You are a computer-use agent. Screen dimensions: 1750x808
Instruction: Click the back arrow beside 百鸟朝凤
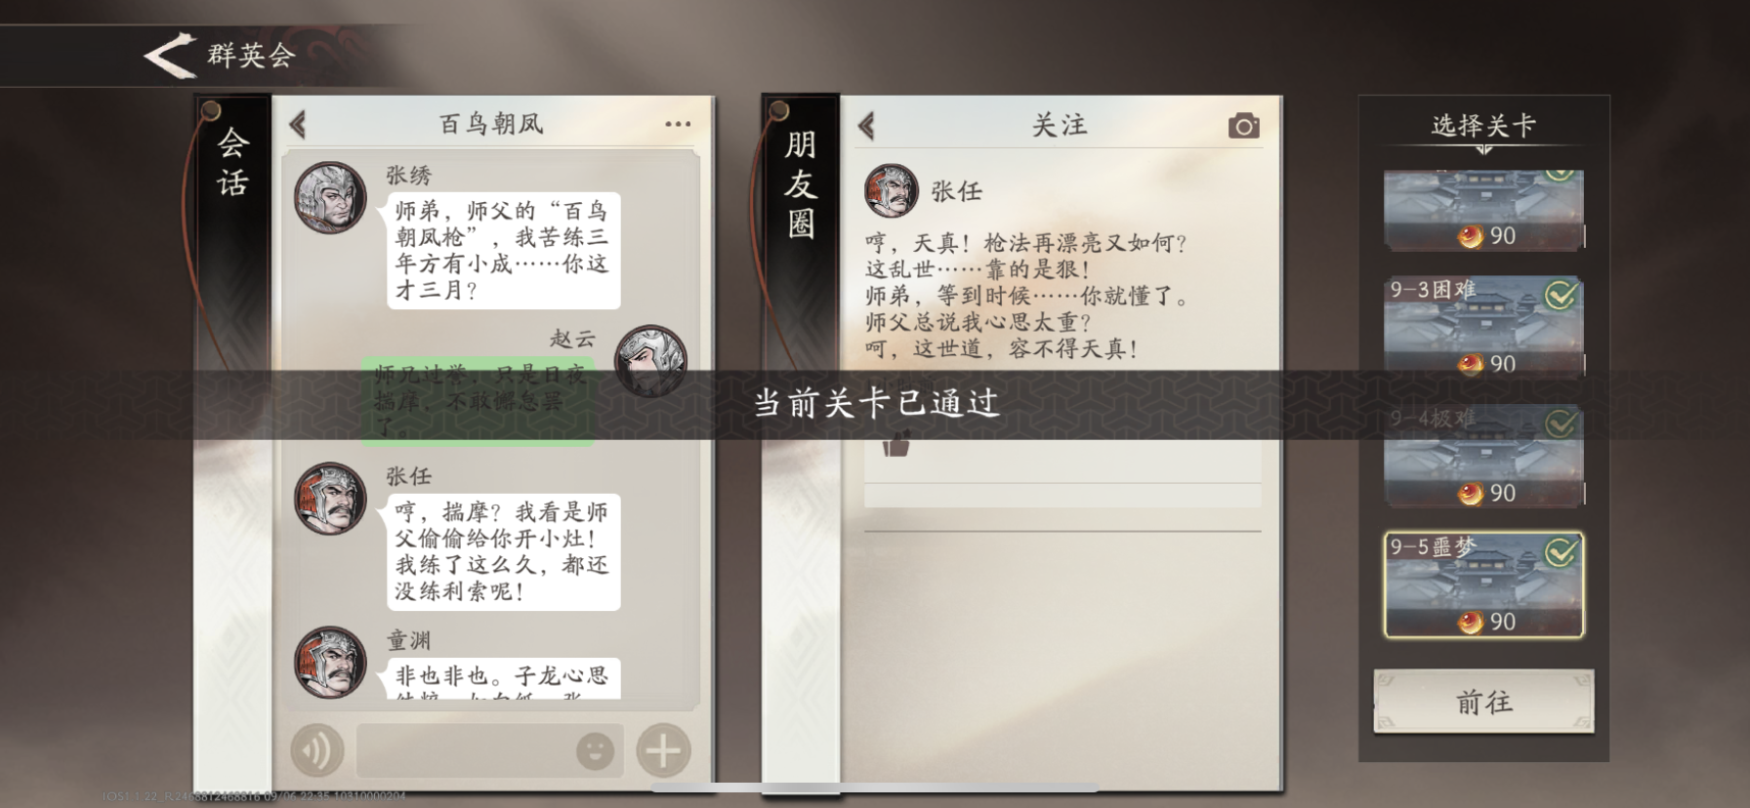click(298, 125)
